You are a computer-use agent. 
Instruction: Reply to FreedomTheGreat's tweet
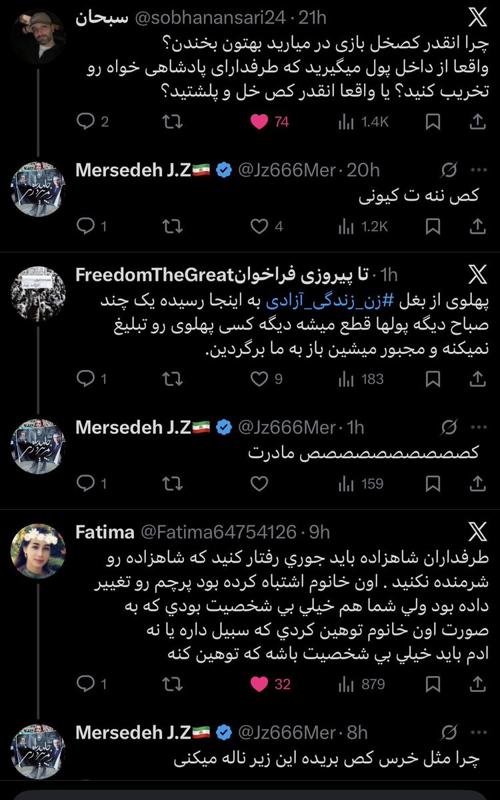pyautogui.click(x=86, y=379)
